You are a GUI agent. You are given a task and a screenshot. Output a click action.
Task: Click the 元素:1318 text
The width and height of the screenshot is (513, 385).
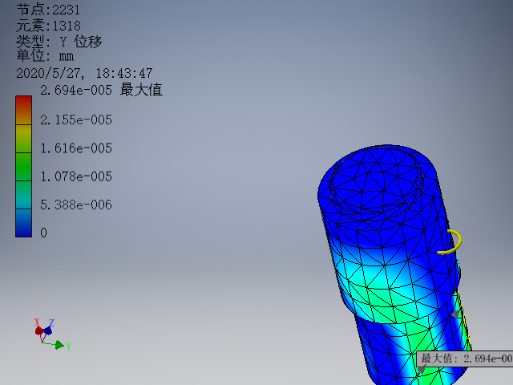(x=48, y=26)
